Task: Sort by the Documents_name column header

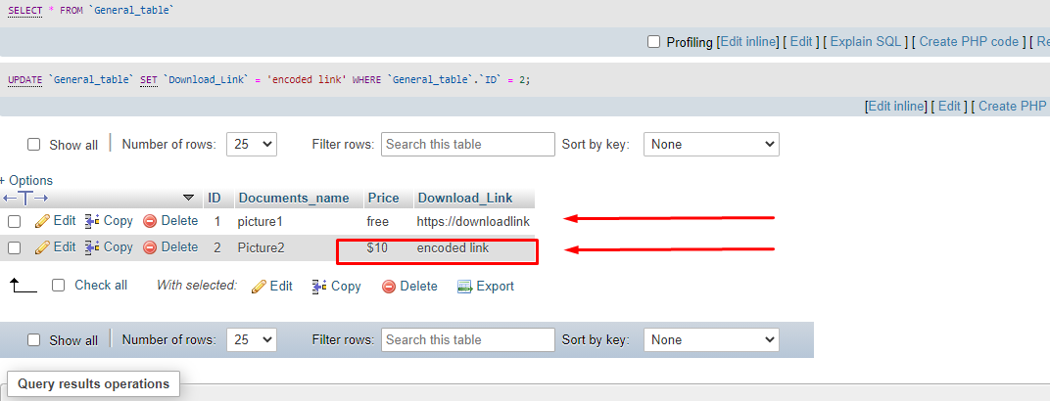Action: tap(294, 198)
